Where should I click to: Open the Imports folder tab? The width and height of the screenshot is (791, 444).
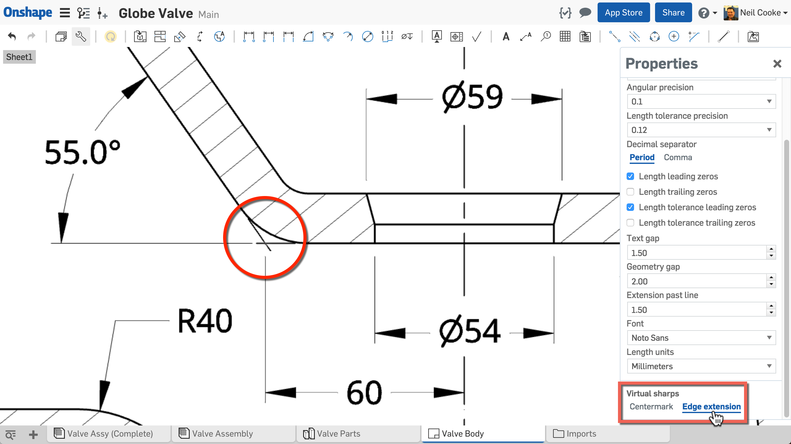[608, 434]
